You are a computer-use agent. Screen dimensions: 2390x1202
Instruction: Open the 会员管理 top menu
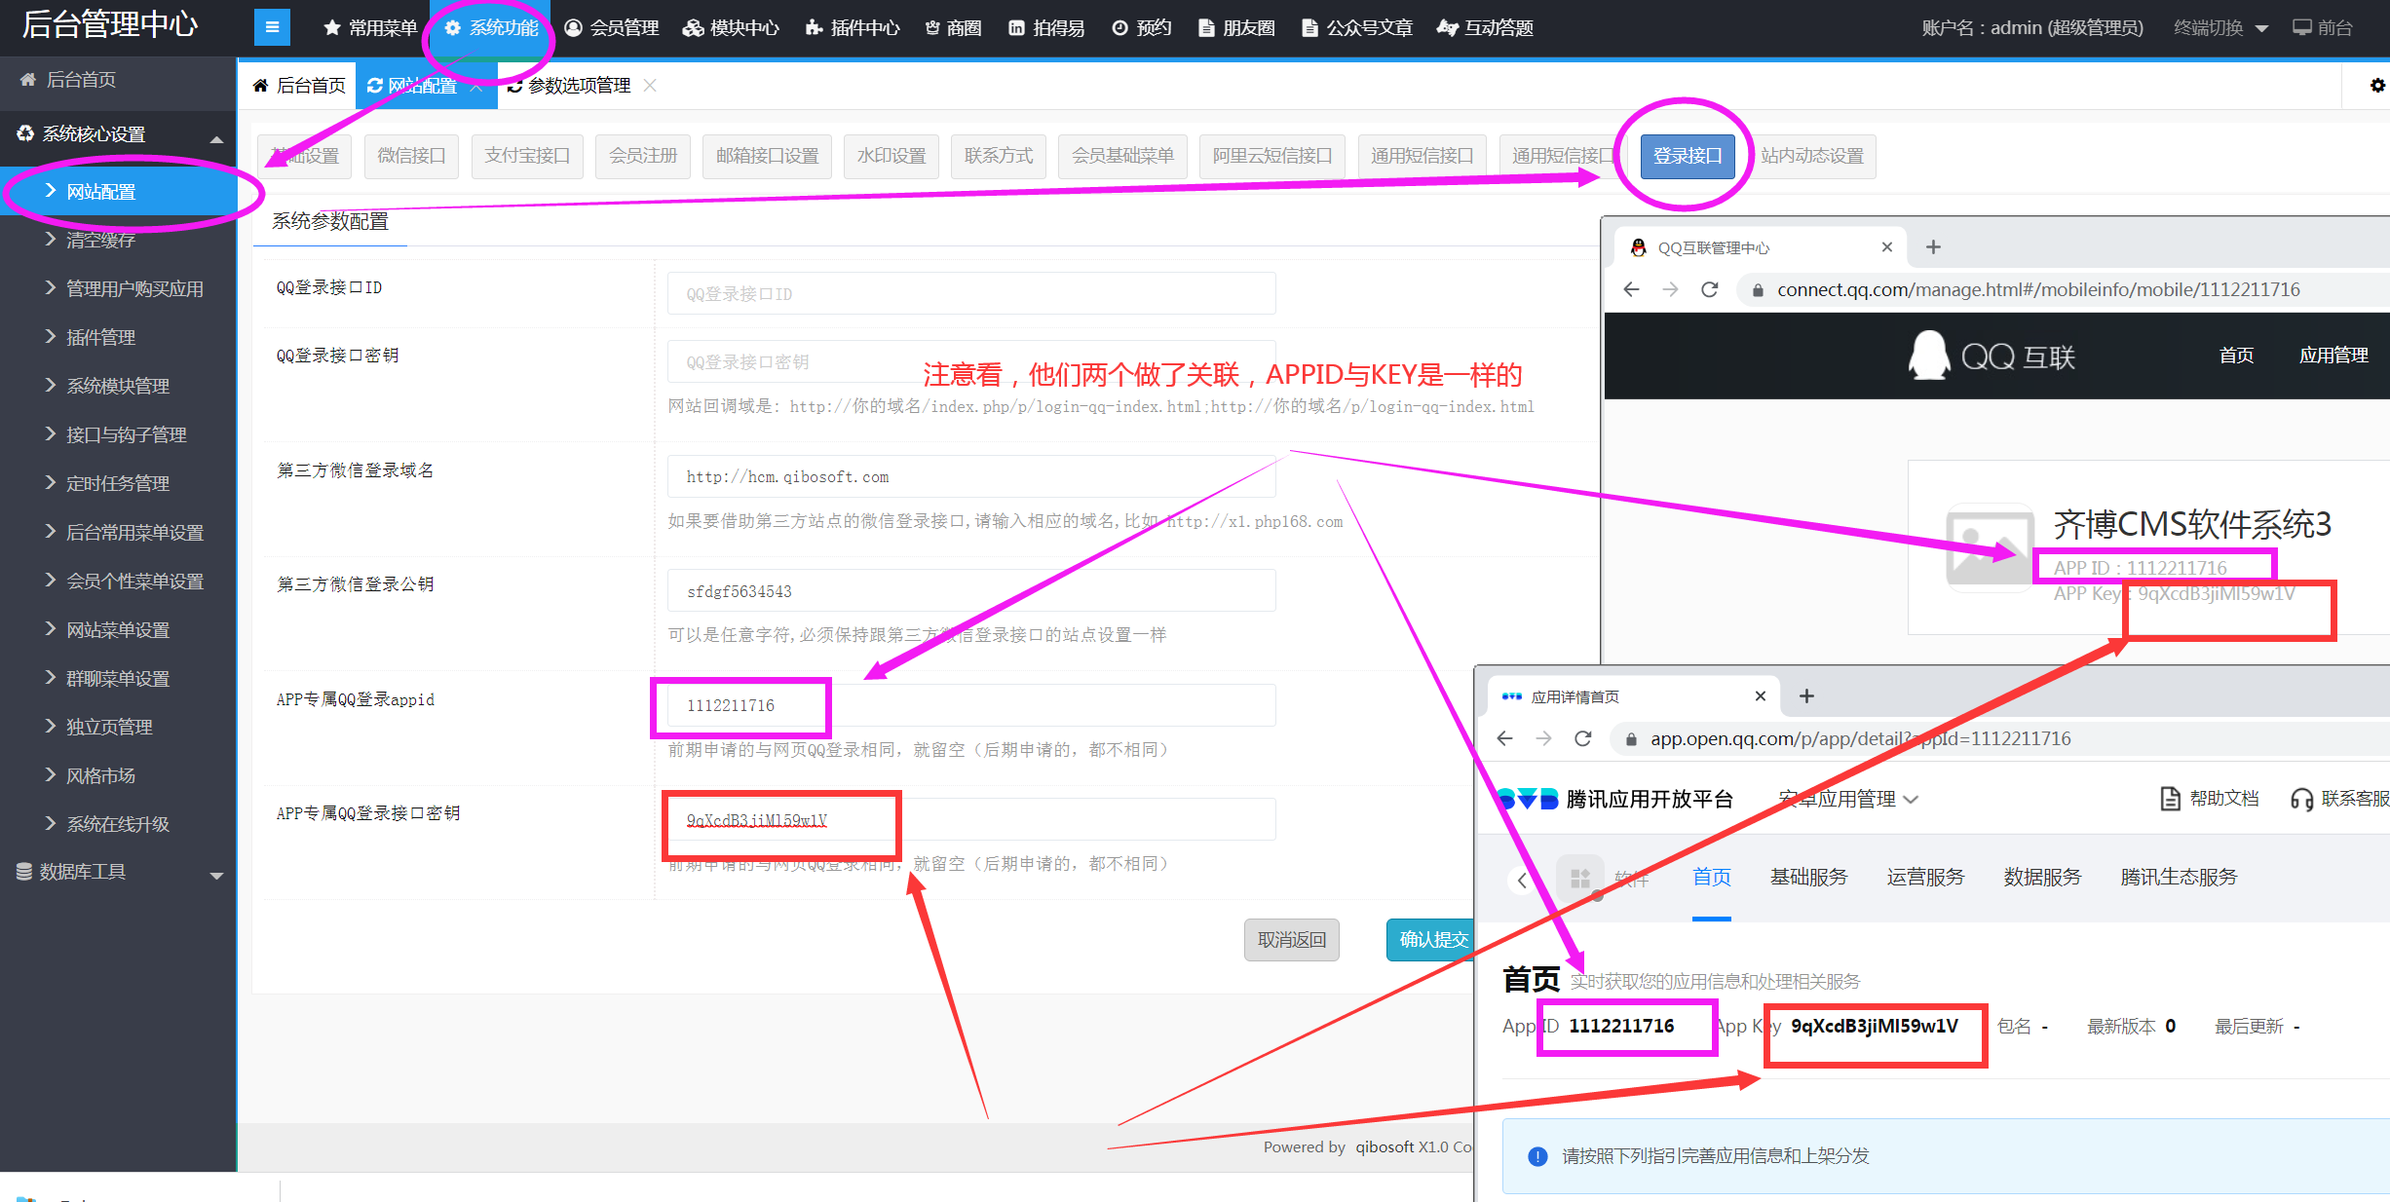[x=612, y=28]
